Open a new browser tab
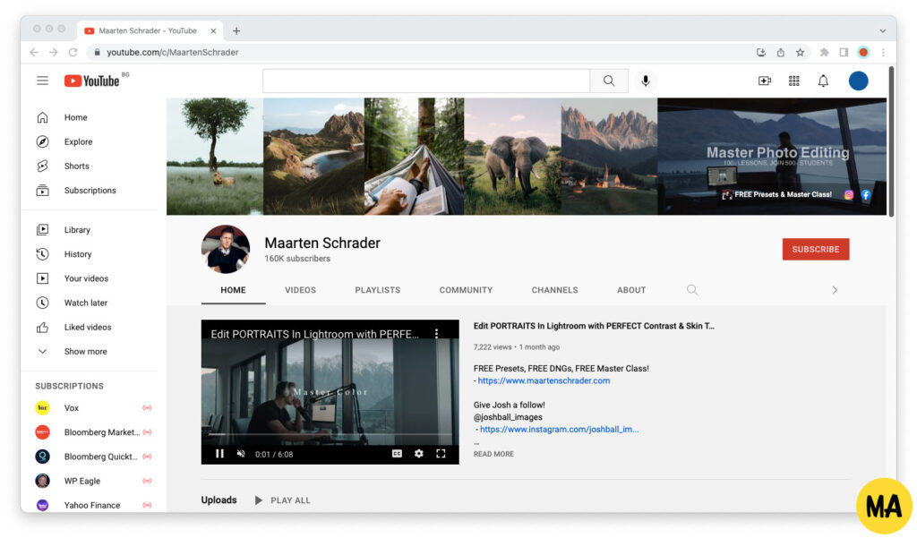This screenshot has height=538, width=917. (x=236, y=31)
